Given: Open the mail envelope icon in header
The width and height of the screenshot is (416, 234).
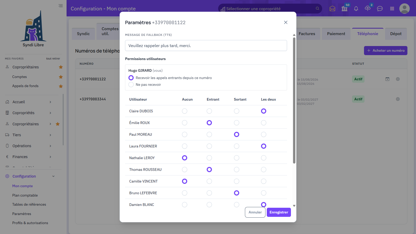Looking at the screenshot, I should click(332, 9).
